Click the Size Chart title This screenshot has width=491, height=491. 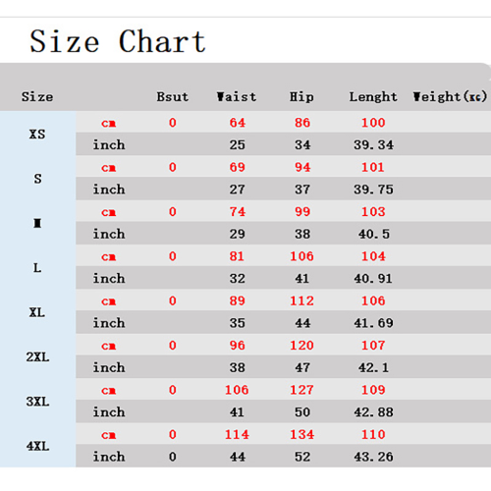click(x=118, y=41)
